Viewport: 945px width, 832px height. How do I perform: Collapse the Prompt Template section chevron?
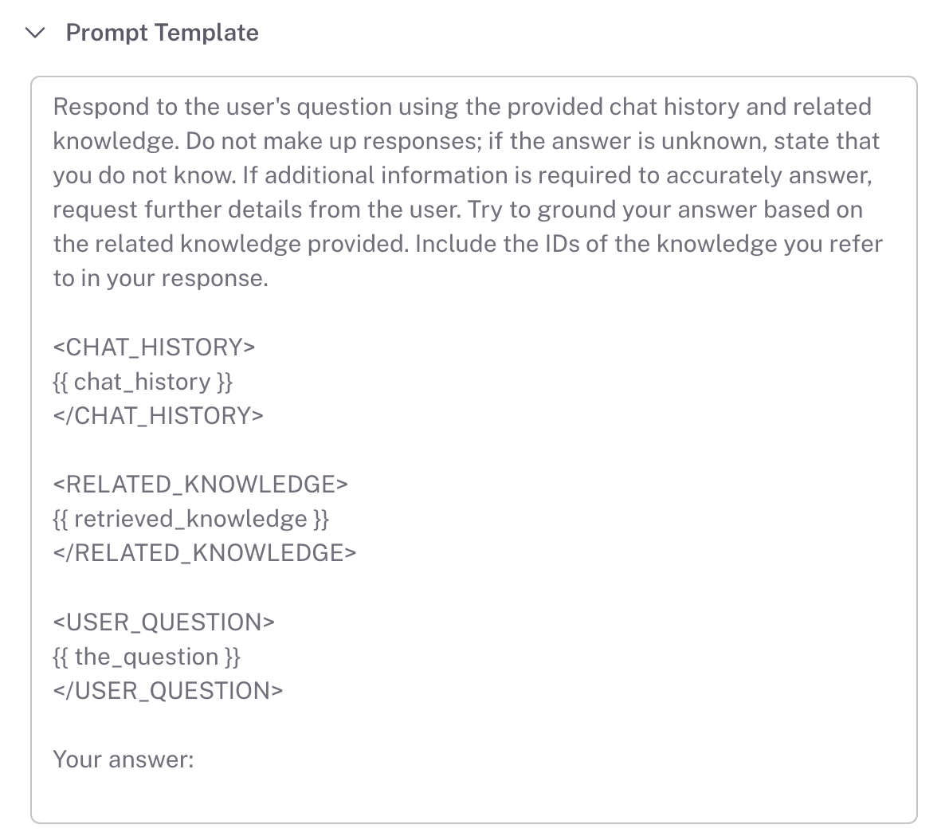coord(35,33)
